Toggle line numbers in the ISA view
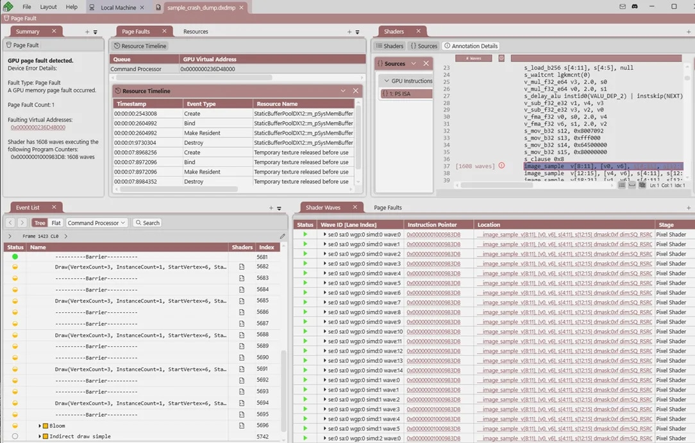The width and height of the screenshot is (695, 443). click(x=622, y=185)
